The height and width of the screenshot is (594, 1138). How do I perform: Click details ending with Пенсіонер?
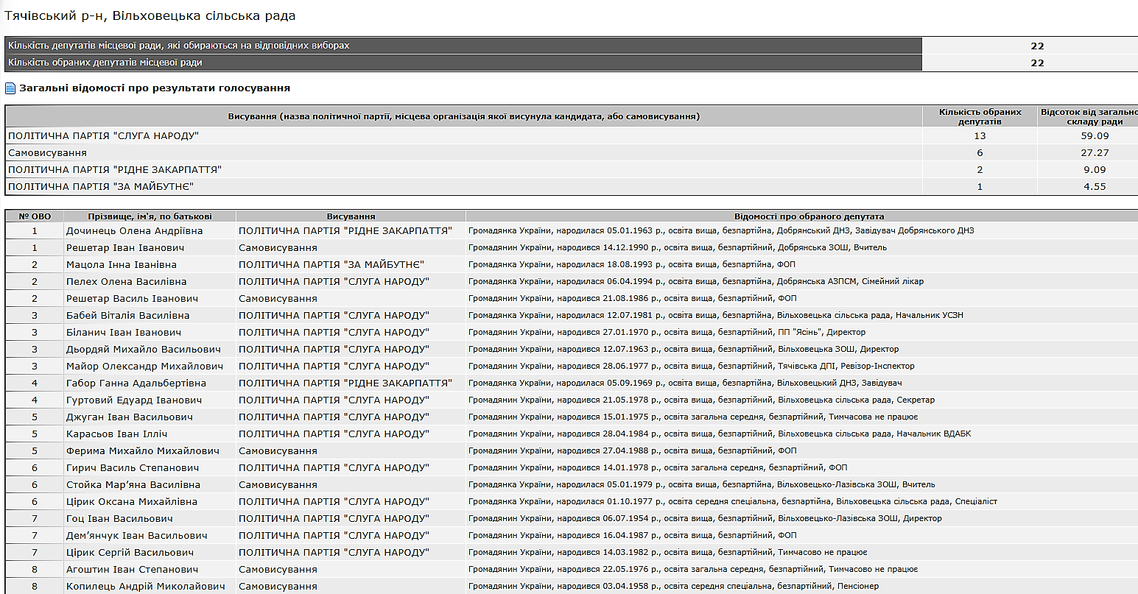pyautogui.click(x=673, y=586)
